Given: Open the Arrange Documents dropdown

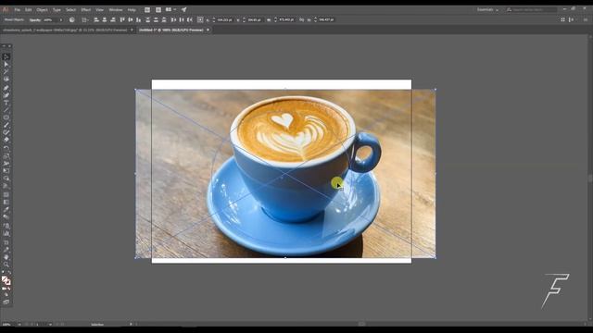Looking at the screenshot, I should pyautogui.click(x=170, y=9).
